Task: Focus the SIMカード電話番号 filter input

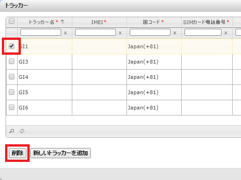Action: [203, 32]
